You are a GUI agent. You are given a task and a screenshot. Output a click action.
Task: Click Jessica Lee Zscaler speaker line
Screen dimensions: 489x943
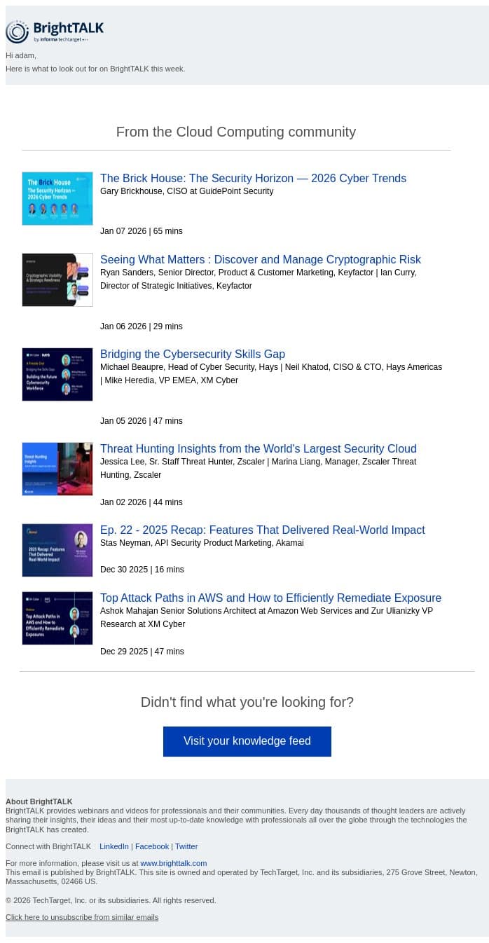259,468
